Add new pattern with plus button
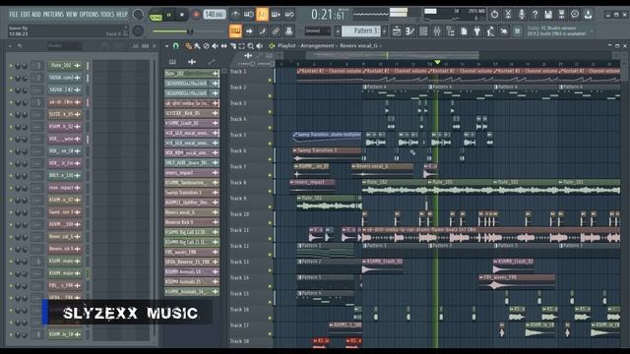 coord(385,30)
